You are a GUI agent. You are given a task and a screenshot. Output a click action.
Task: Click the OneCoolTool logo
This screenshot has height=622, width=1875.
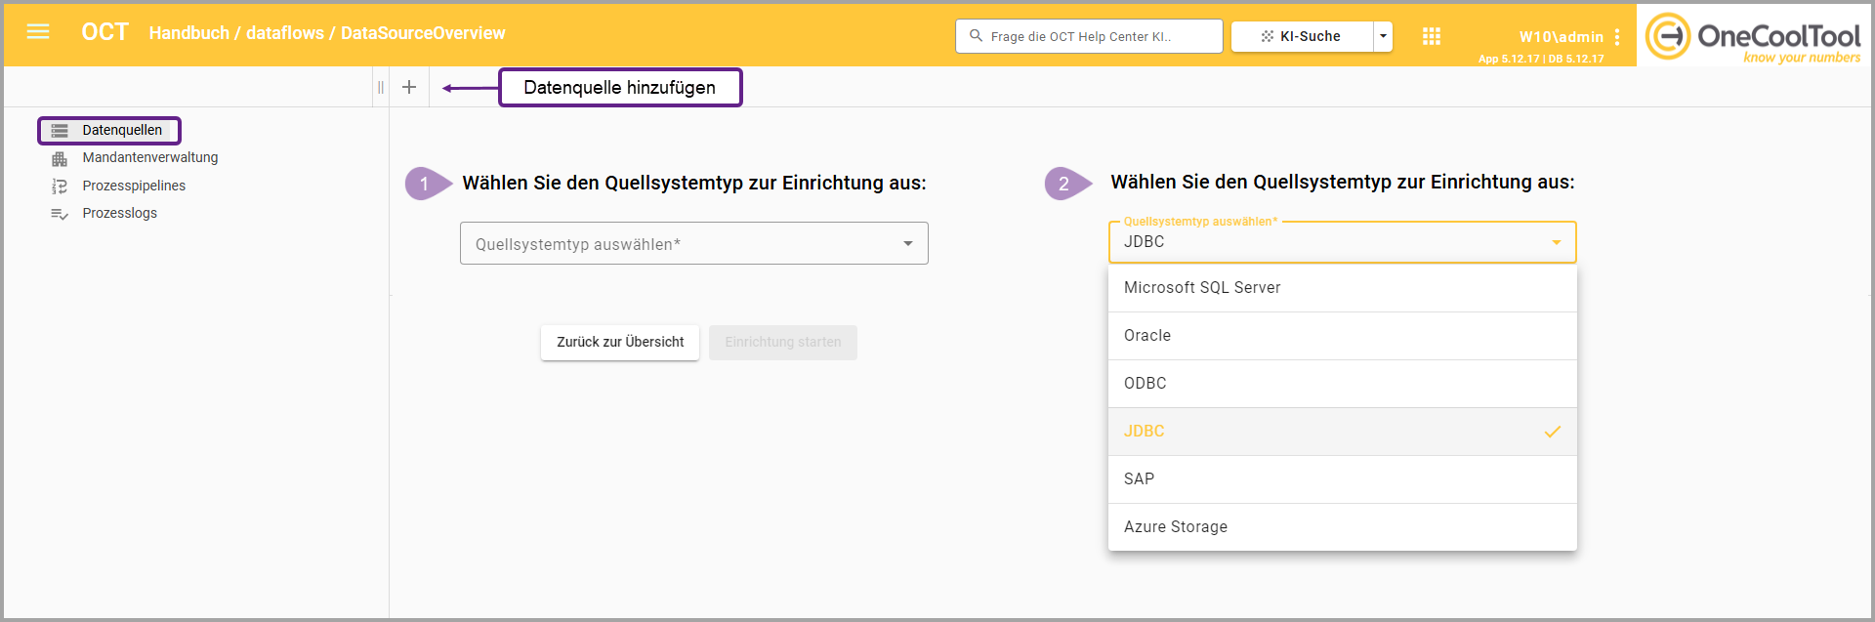pos(1753,37)
